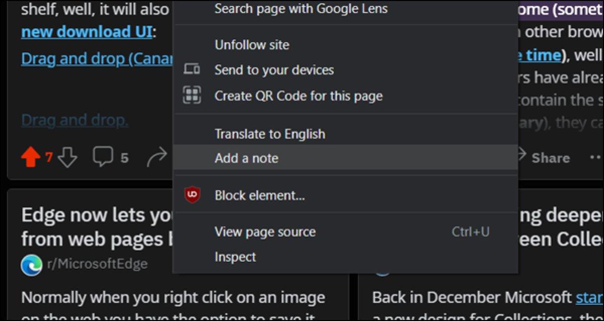Click the uBlock Origin shield icon

[192, 195]
